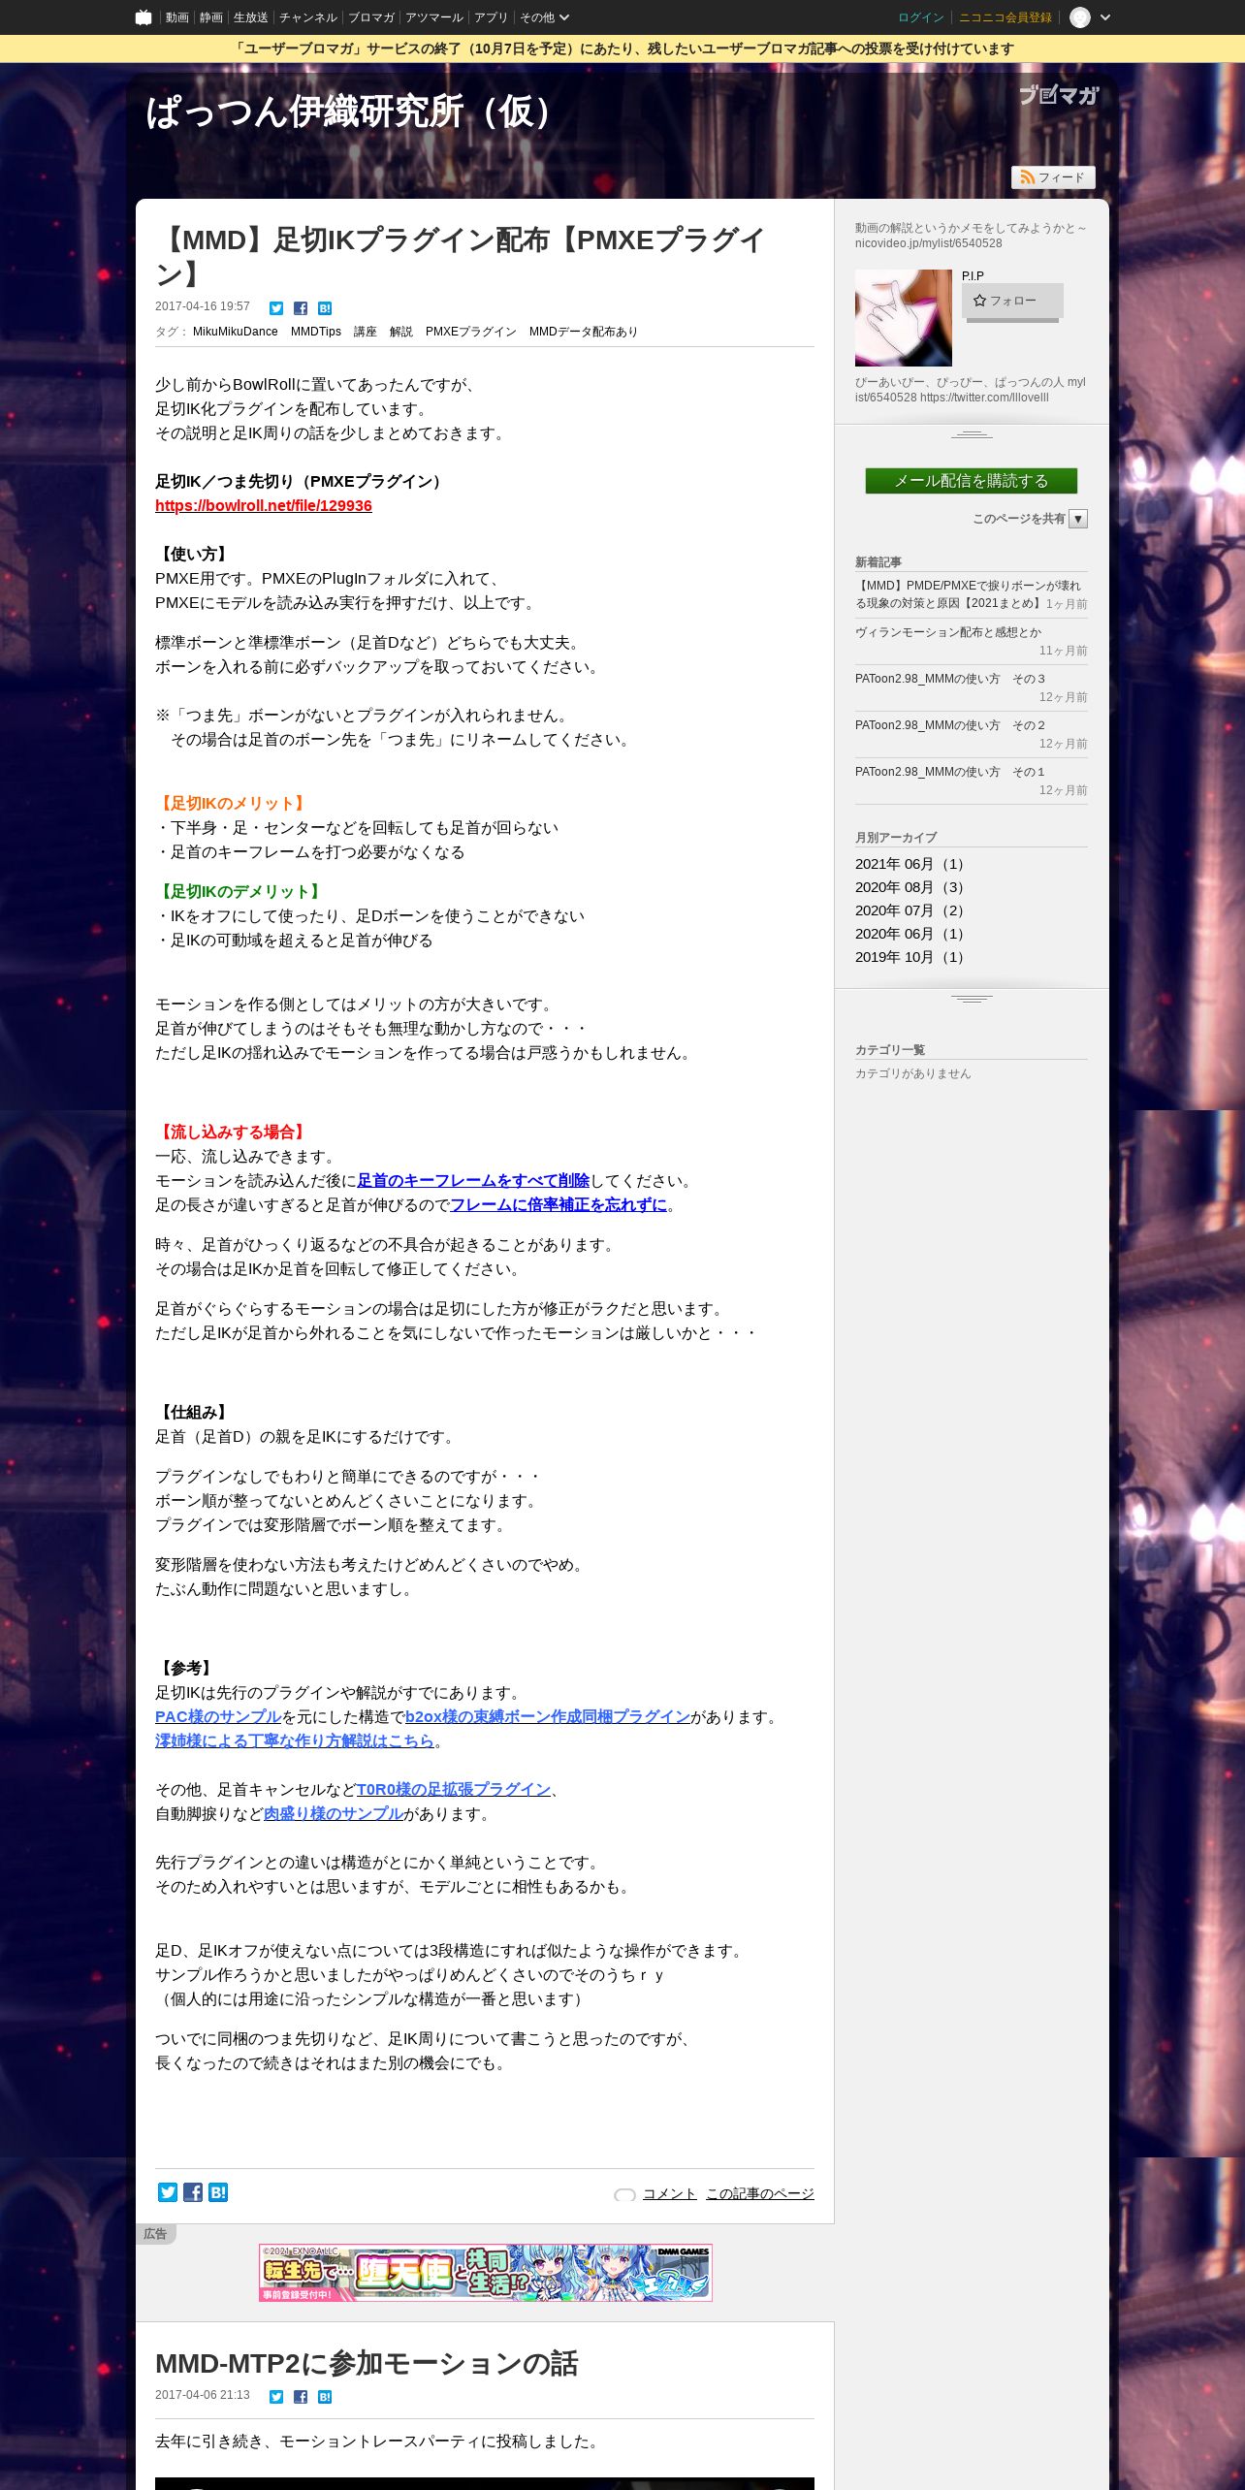Open the user avatar icon in top bar
Viewport: 1245px width, 2490px height.
pos(1079,17)
